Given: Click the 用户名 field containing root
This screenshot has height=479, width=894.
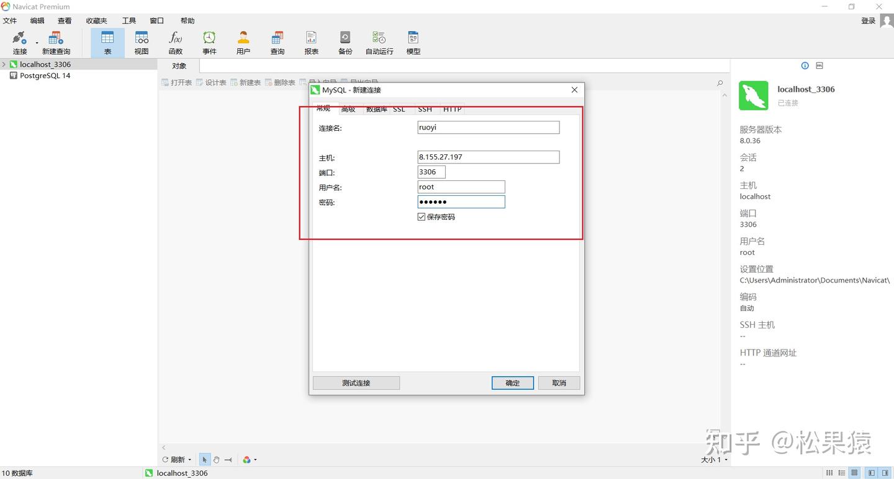Looking at the screenshot, I should coord(461,187).
